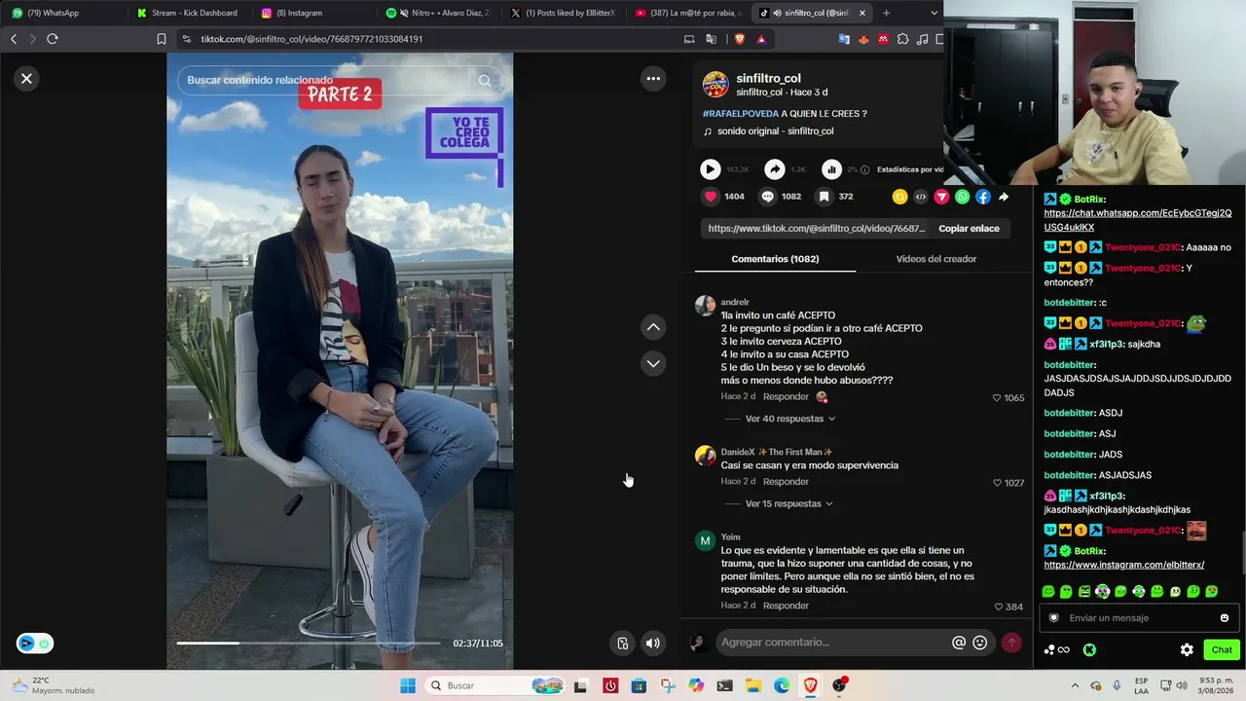
Task: Bookmark this page in the address bar
Action: [x=162, y=39]
